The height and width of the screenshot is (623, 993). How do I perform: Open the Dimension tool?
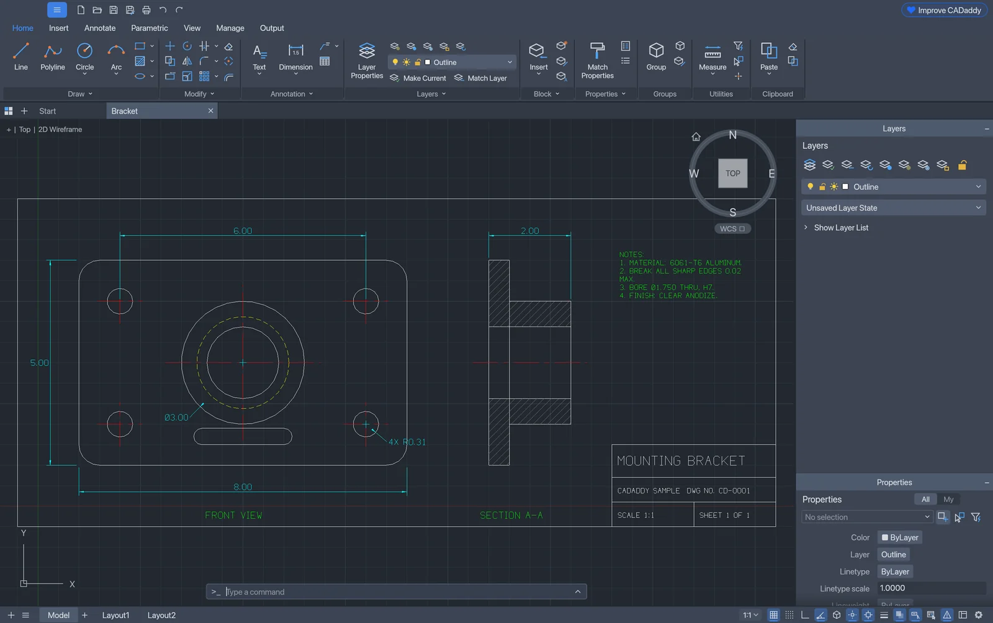click(x=295, y=56)
